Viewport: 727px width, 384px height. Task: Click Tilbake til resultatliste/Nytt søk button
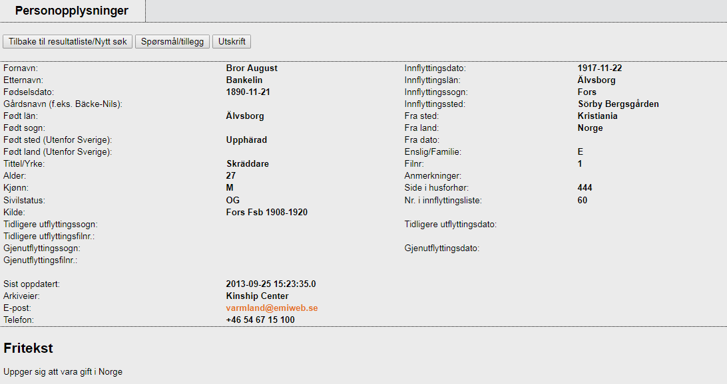[x=68, y=41]
